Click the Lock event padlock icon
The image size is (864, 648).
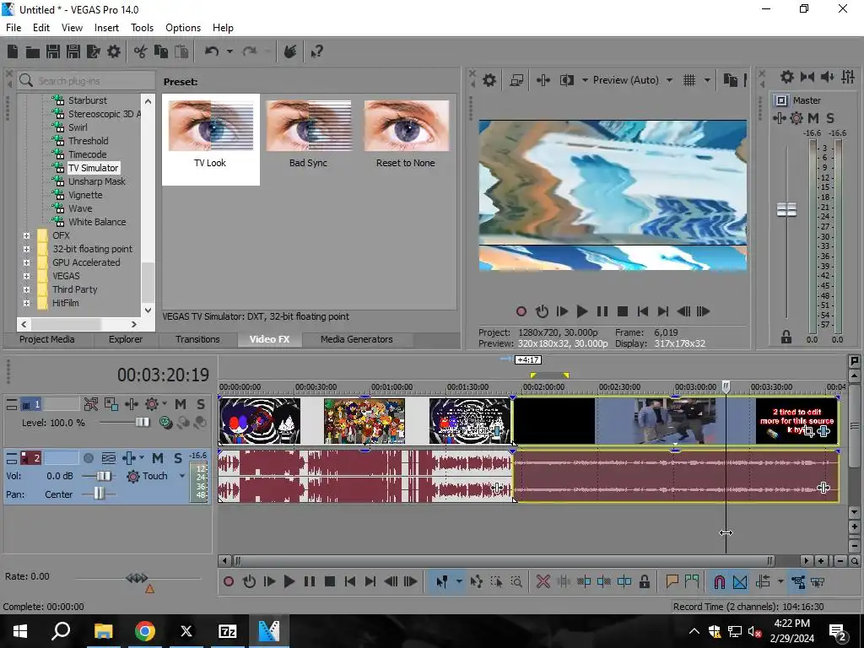[644, 581]
